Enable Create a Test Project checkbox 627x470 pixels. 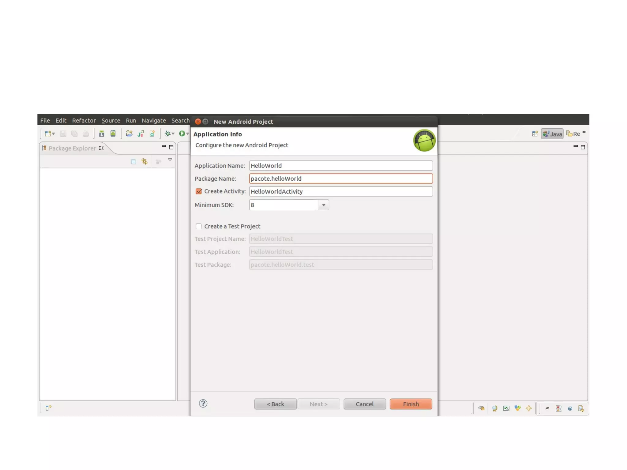(x=199, y=226)
